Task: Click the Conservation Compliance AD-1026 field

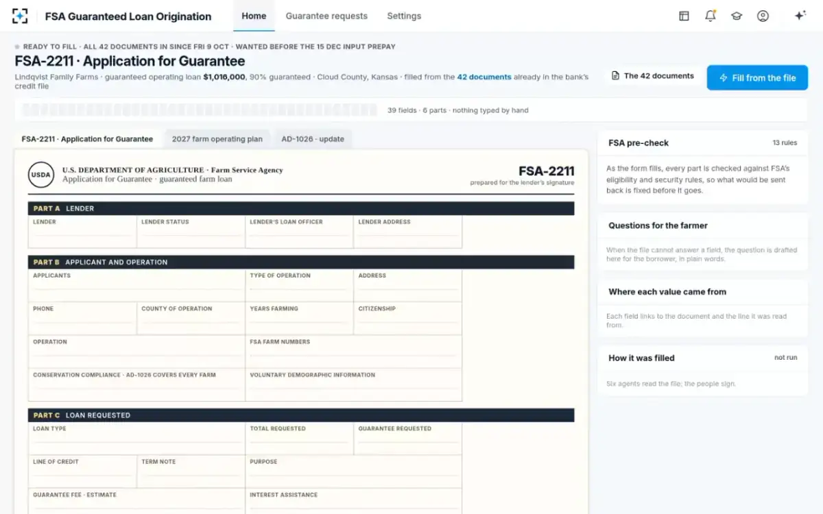Action: (136, 384)
